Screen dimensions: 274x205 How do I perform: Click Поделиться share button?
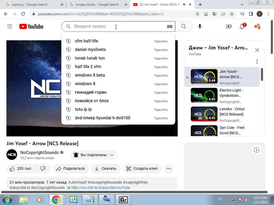point(71,169)
